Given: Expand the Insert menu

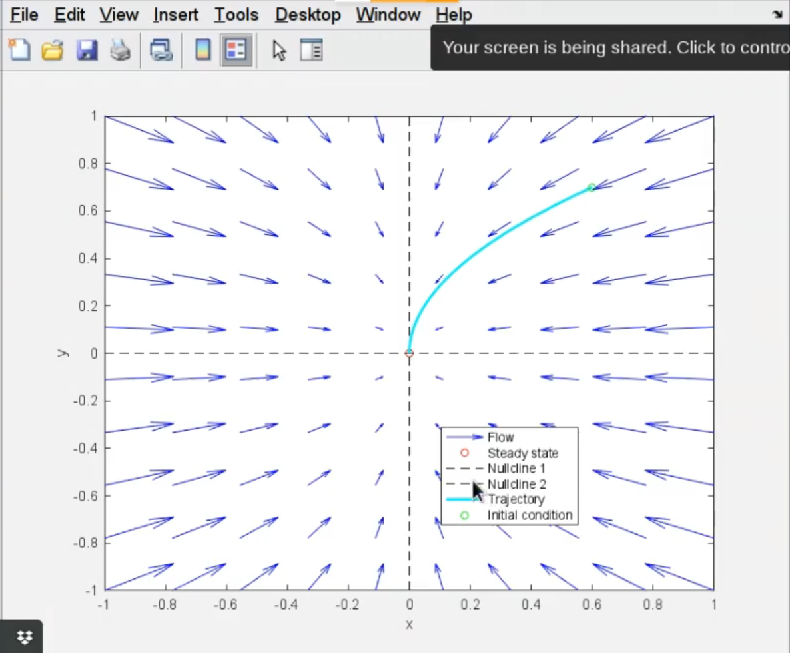Looking at the screenshot, I should [x=176, y=15].
